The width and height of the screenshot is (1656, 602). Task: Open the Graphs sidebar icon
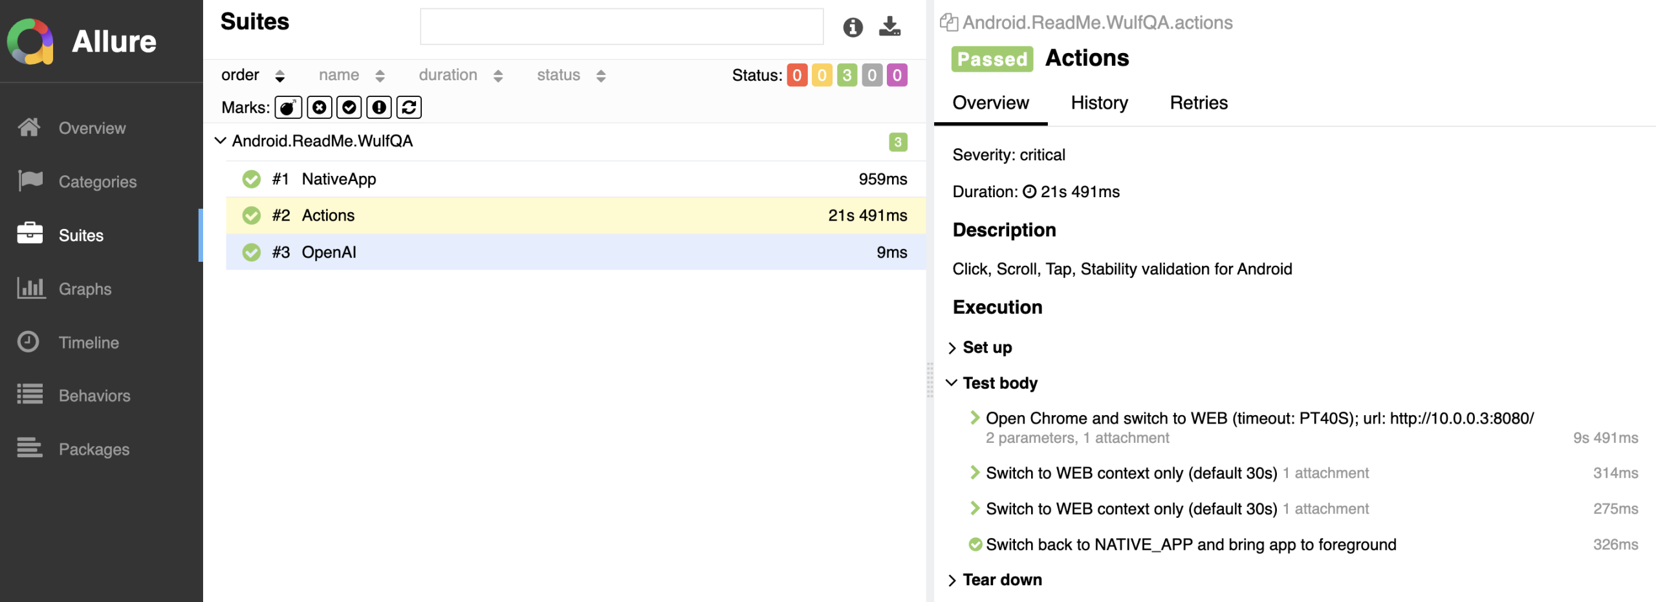click(x=30, y=288)
